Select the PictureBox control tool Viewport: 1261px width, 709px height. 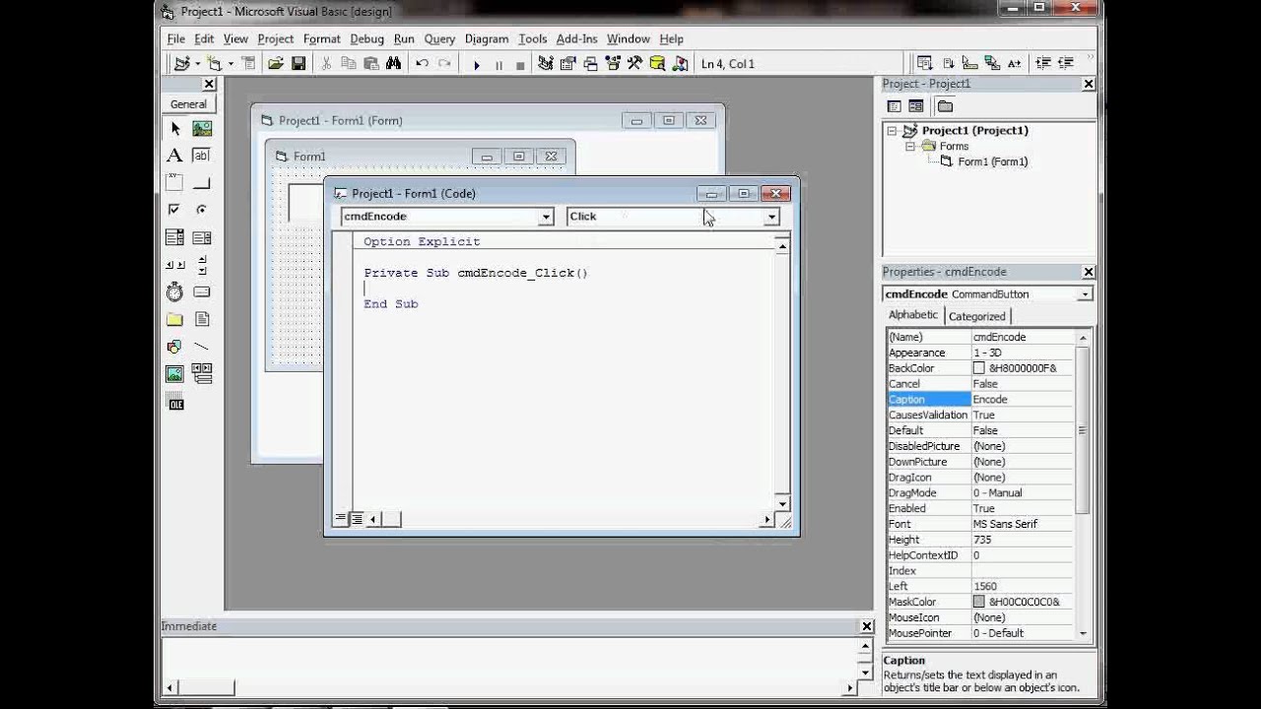click(202, 128)
